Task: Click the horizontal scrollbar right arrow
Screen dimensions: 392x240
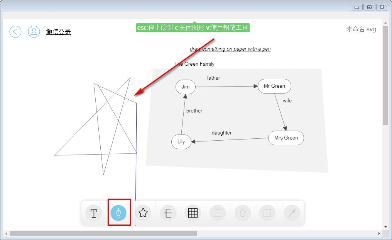Action: (x=379, y=234)
